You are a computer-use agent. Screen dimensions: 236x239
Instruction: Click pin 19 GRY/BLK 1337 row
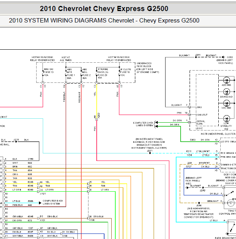pos(19,228)
